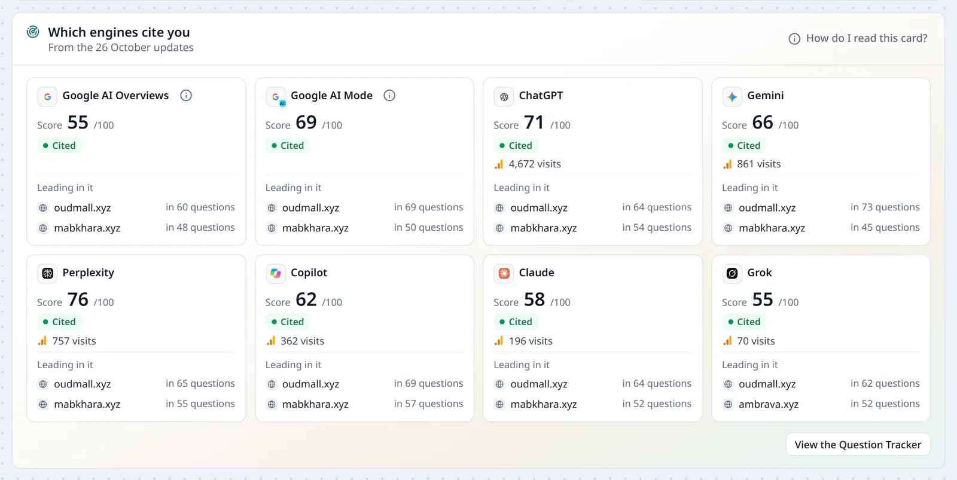
Task: Click info icon beside How do I read this card
Action: pyautogui.click(x=794, y=39)
